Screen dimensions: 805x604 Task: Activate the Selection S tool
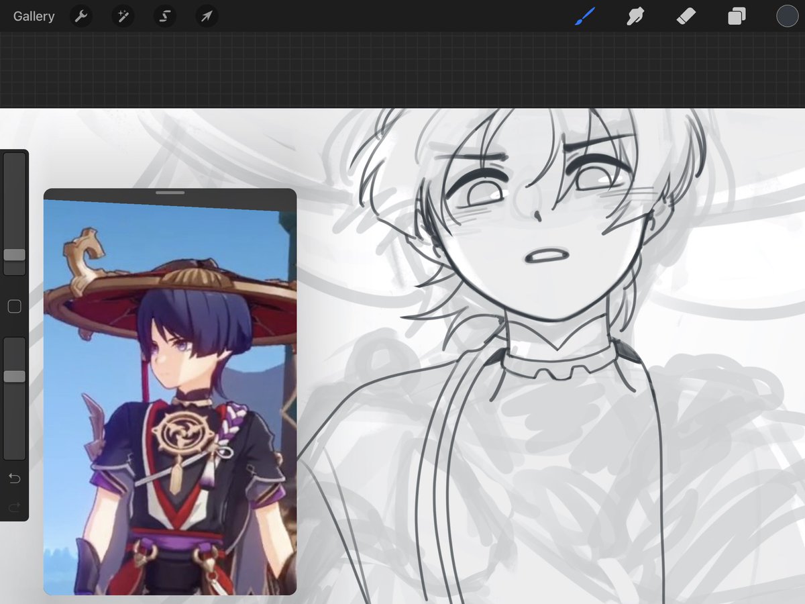click(164, 16)
